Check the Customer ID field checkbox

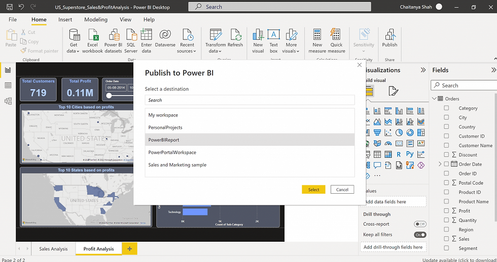tap(446, 136)
